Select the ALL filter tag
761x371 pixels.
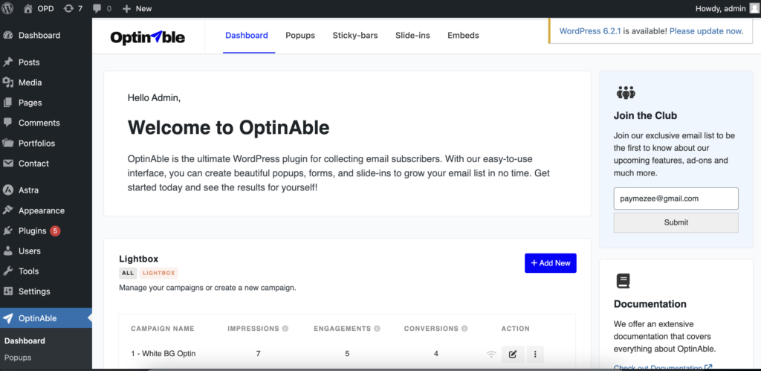128,273
